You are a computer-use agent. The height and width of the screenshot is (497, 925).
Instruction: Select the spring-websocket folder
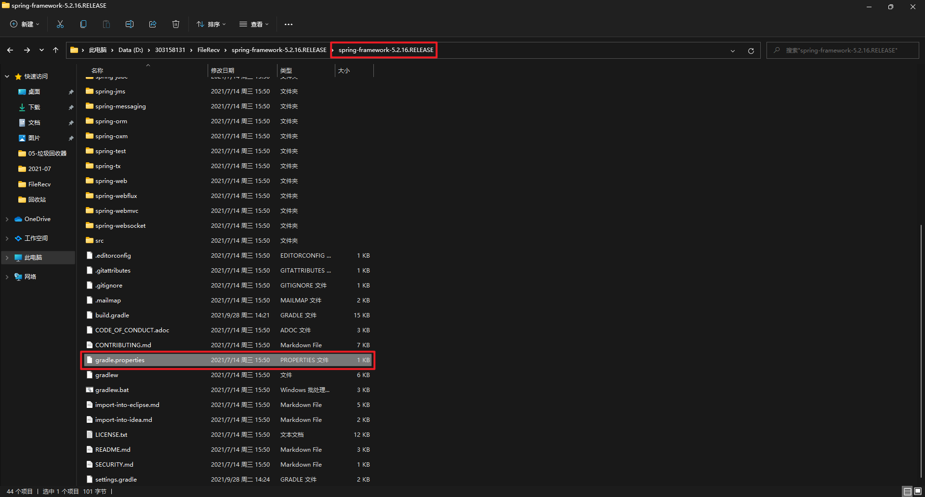[228, 225]
